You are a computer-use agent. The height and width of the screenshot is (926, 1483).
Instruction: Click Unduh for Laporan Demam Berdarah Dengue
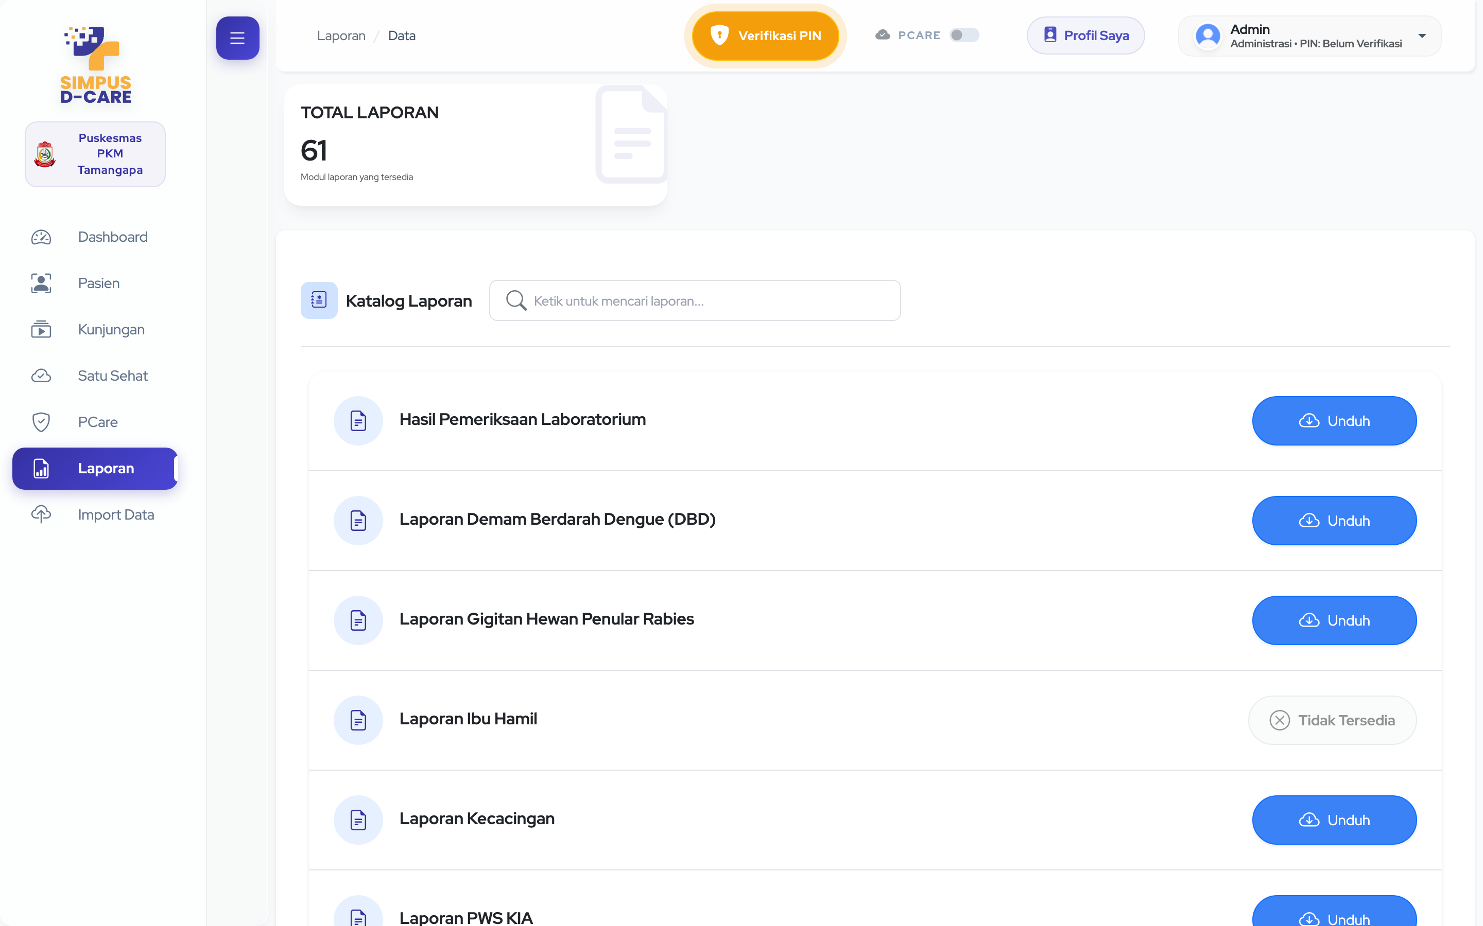pyautogui.click(x=1334, y=521)
